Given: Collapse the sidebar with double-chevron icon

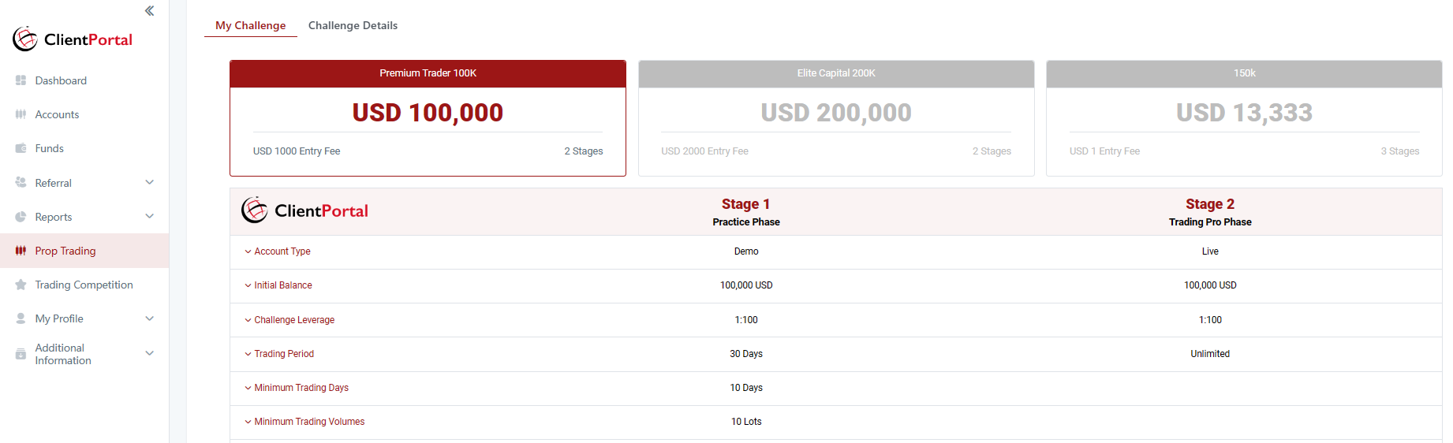Looking at the screenshot, I should (x=149, y=11).
